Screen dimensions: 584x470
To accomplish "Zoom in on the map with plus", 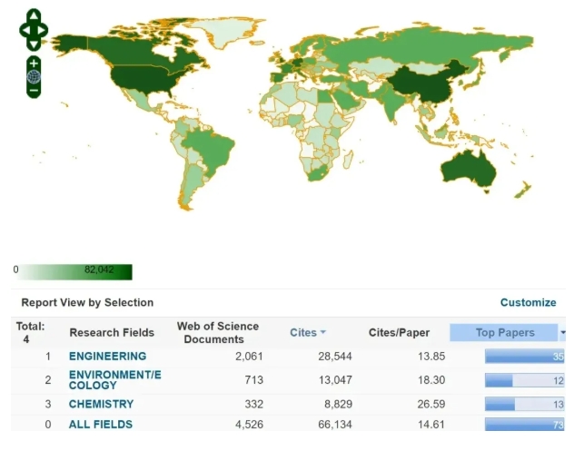I will click(34, 63).
